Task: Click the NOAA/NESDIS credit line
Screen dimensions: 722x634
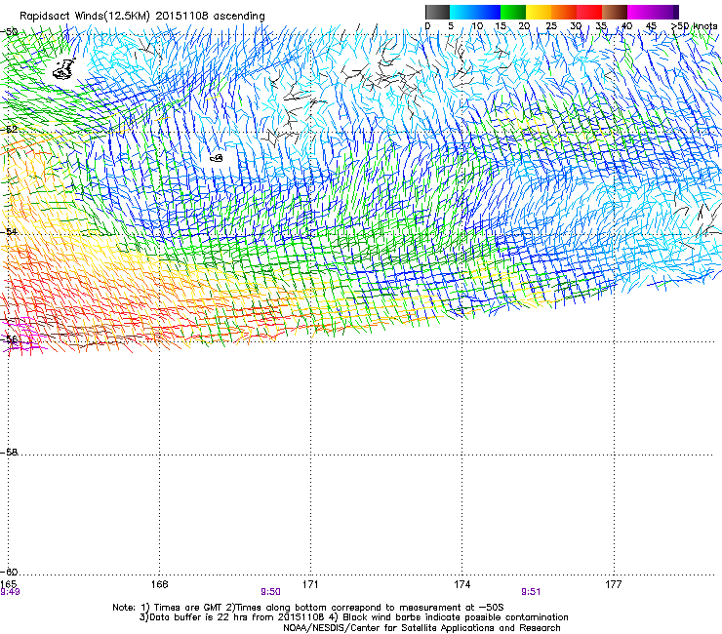Action: point(421,628)
